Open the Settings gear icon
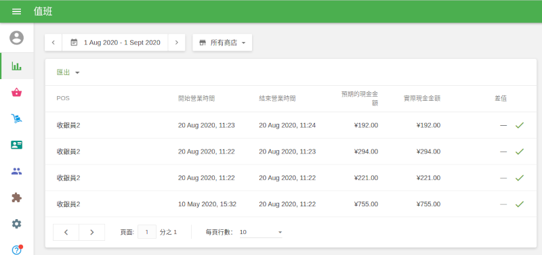The height and width of the screenshot is (255, 542). coord(16,224)
